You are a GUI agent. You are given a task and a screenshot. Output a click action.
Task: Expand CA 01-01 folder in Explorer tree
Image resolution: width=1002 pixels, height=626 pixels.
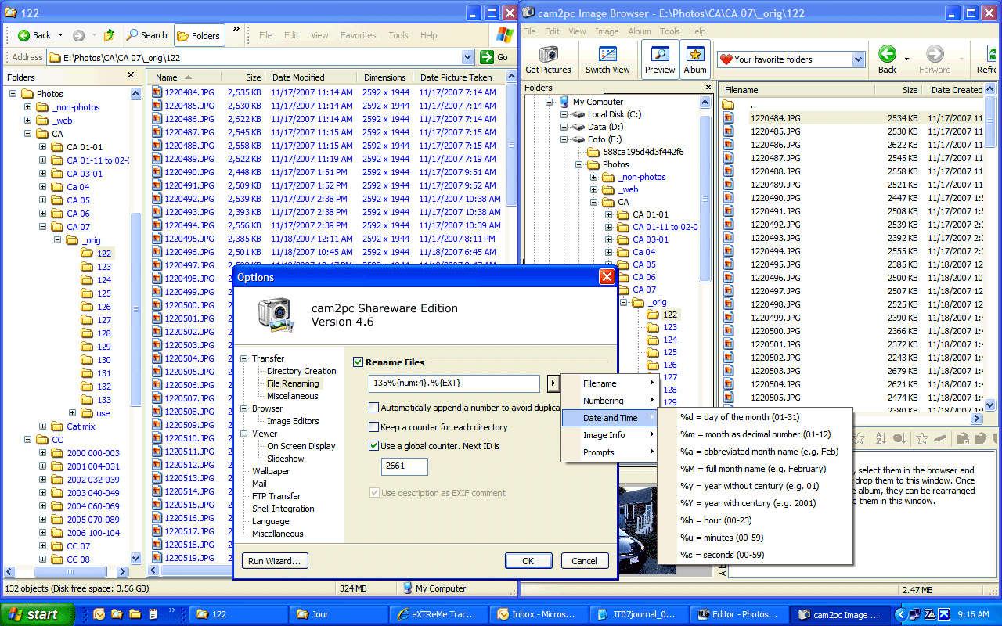click(43, 147)
